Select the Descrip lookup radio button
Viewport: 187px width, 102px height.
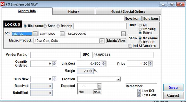point(58,26)
